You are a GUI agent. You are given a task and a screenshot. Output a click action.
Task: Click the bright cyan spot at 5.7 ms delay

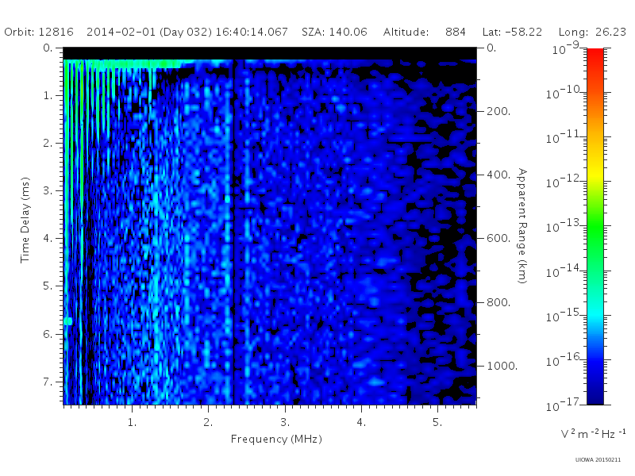point(68,321)
